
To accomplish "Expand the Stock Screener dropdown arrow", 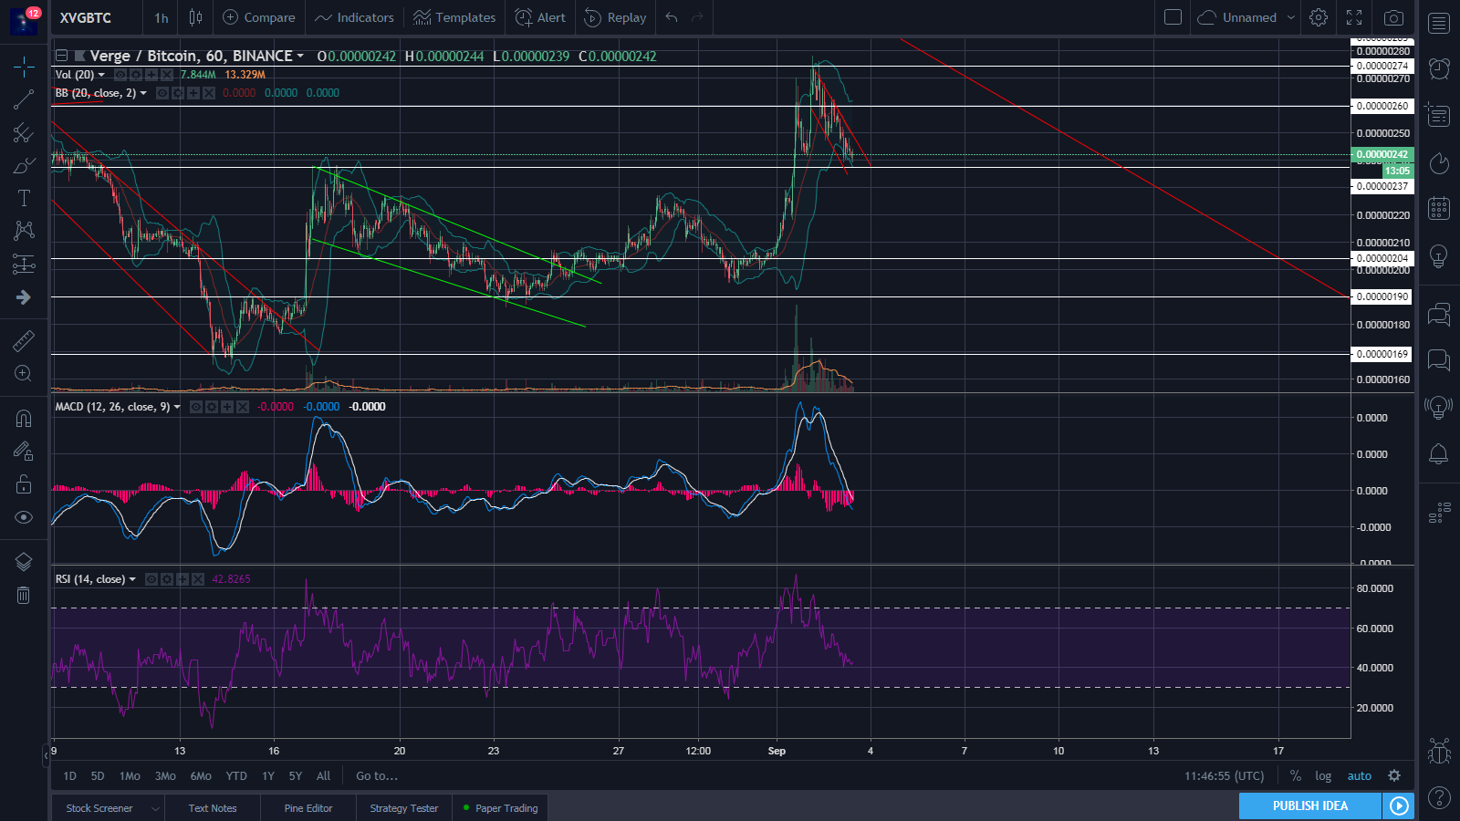I will [x=155, y=808].
